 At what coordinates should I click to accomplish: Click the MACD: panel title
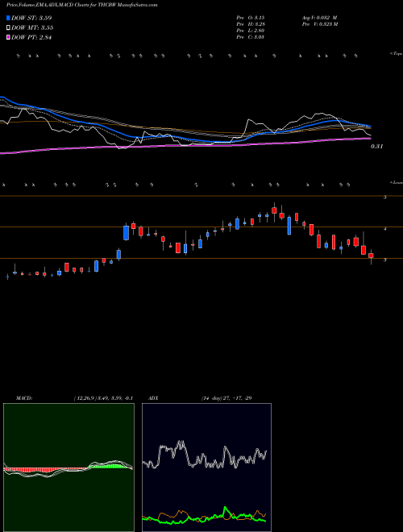tap(23, 398)
